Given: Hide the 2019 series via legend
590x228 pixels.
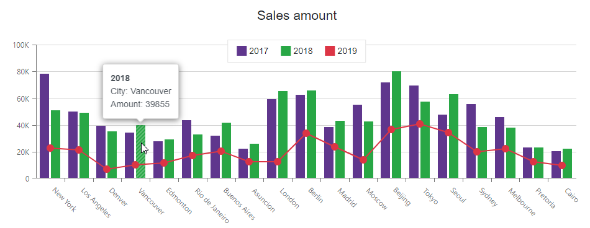Looking at the screenshot, I should (x=340, y=51).
